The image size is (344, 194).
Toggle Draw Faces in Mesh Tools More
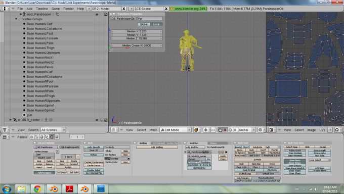295,161
